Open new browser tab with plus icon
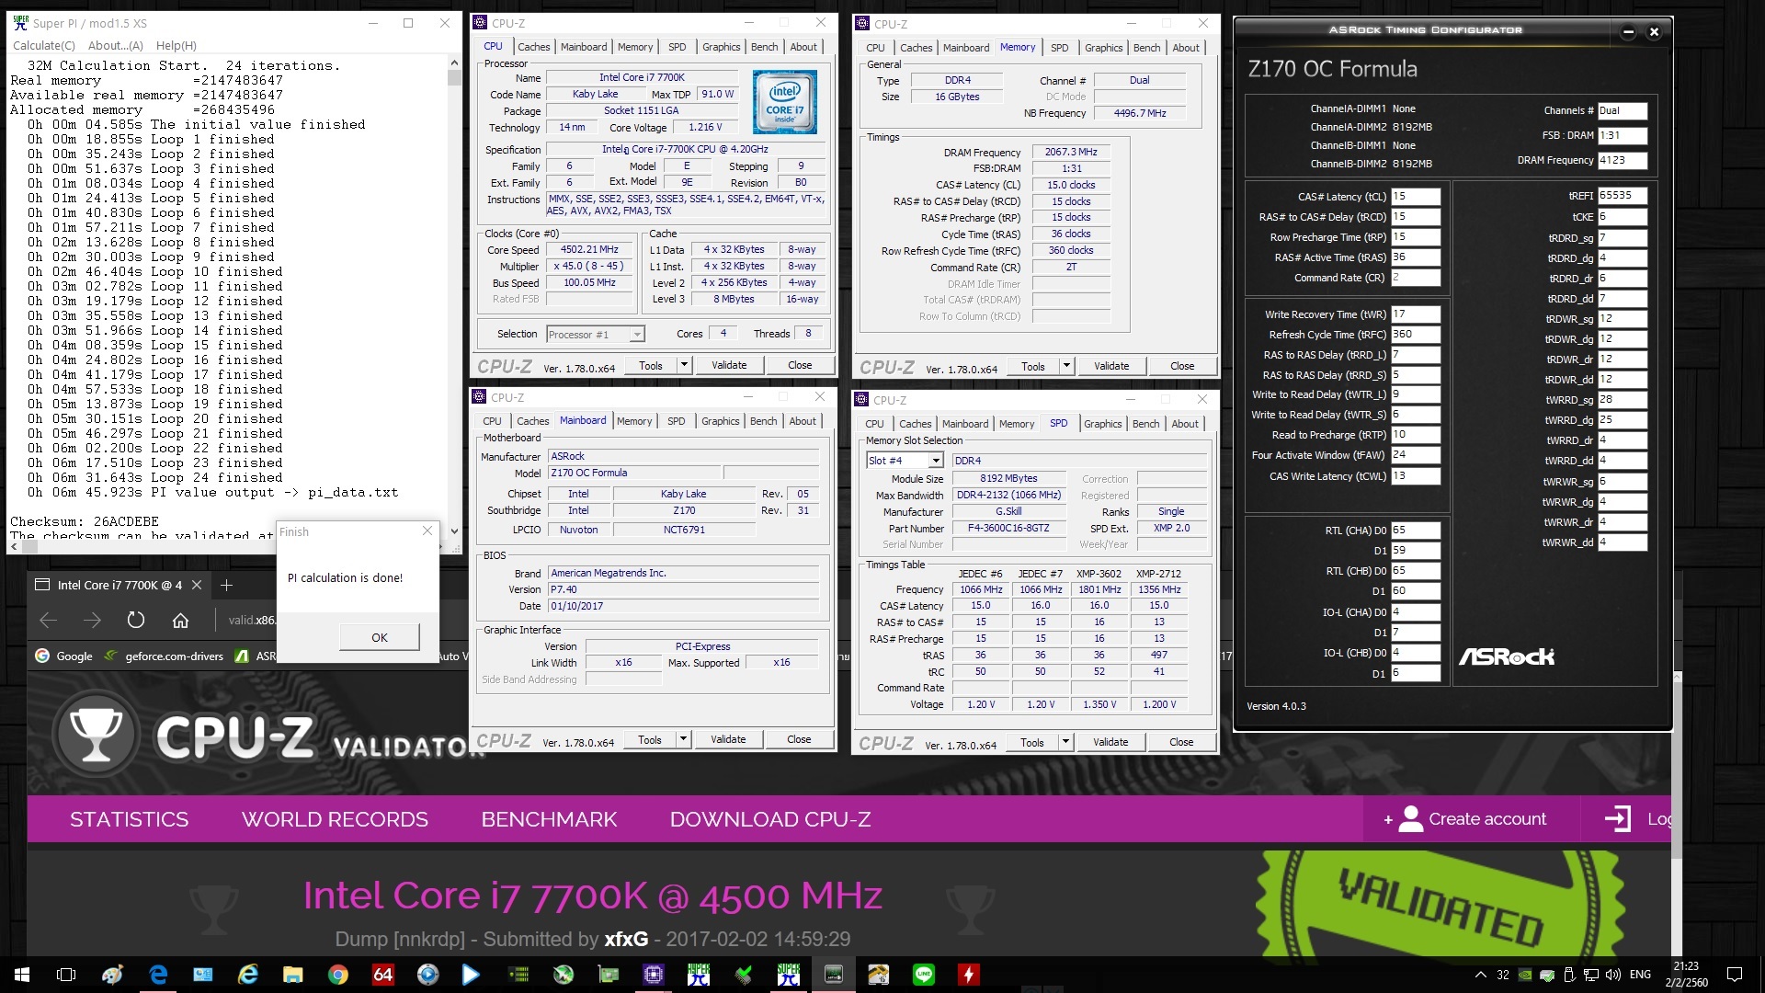 [227, 586]
